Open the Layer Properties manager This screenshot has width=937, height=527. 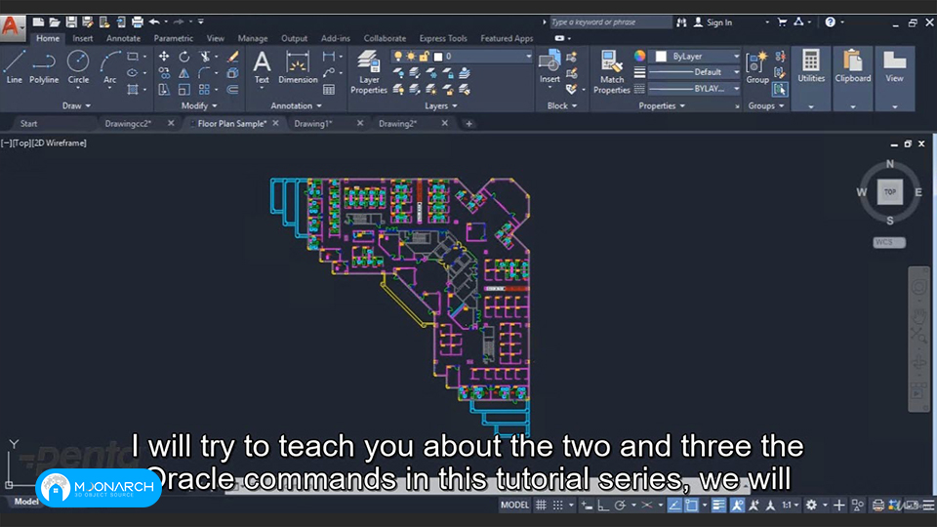369,72
